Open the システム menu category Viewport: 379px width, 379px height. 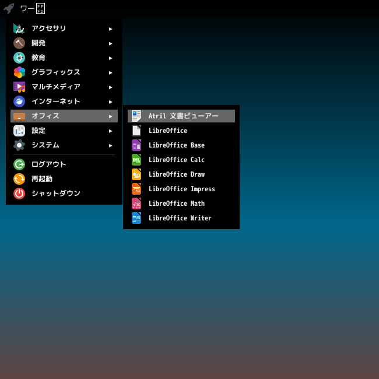(x=64, y=145)
